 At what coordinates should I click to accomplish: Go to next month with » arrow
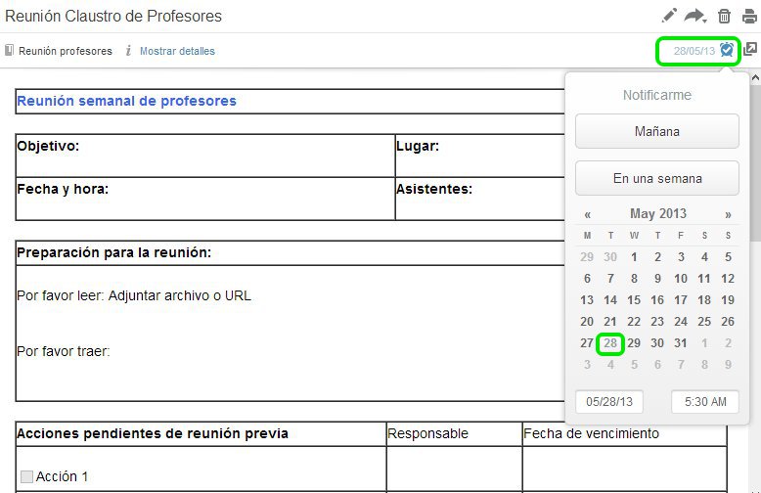728,214
